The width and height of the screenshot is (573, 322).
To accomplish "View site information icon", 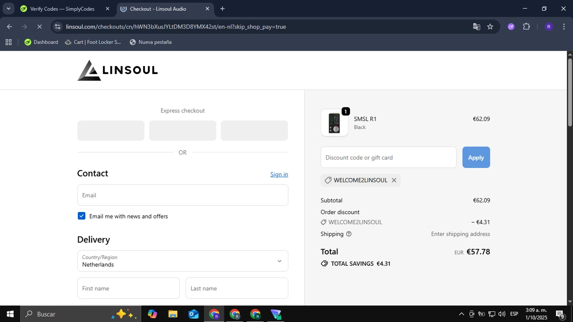I will [x=58, y=27].
